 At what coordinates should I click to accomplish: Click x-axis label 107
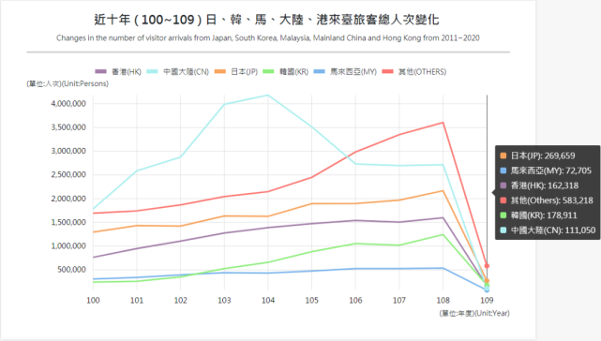pos(399,301)
